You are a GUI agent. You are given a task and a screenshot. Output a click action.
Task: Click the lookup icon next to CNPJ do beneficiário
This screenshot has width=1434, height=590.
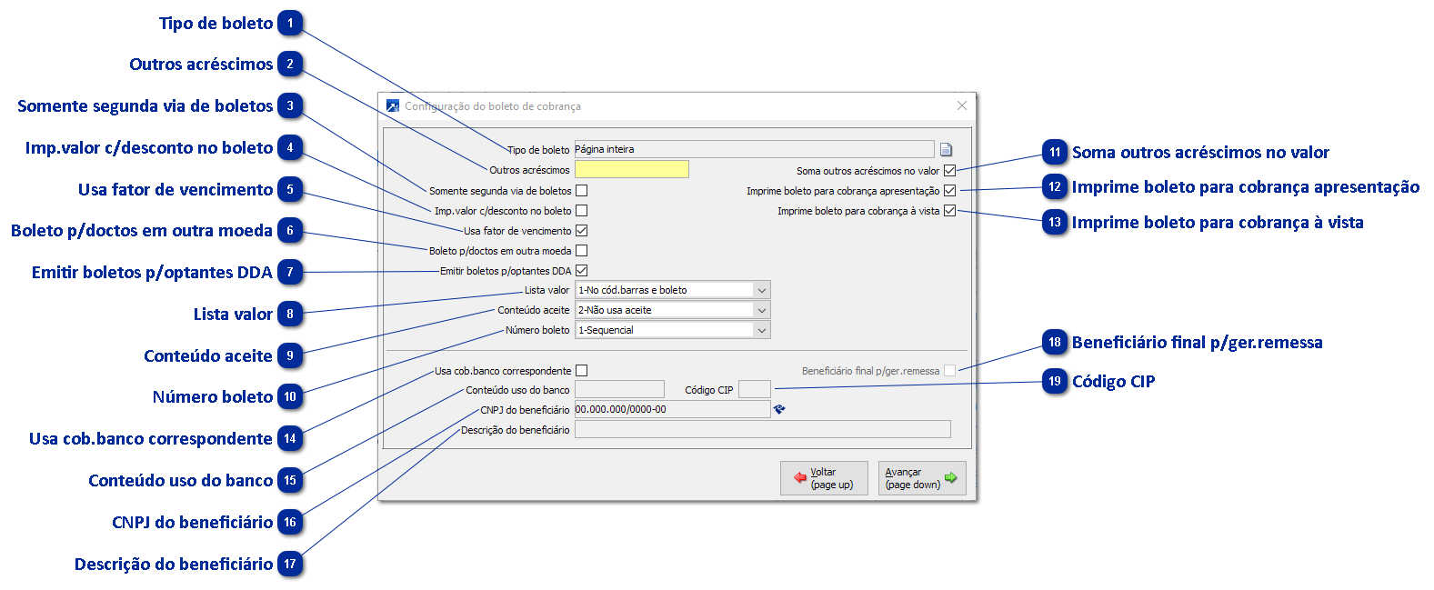coord(779,410)
